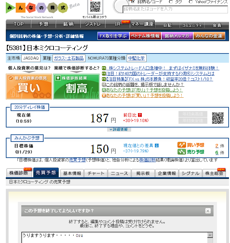Click the PR icon before 株システムトレード link
The image size is (230, 243).
click(x=104, y=68)
